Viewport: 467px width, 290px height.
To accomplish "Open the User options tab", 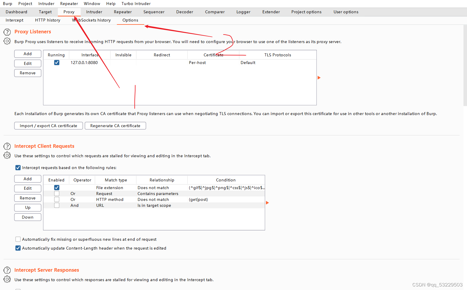I will pyautogui.click(x=346, y=12).
